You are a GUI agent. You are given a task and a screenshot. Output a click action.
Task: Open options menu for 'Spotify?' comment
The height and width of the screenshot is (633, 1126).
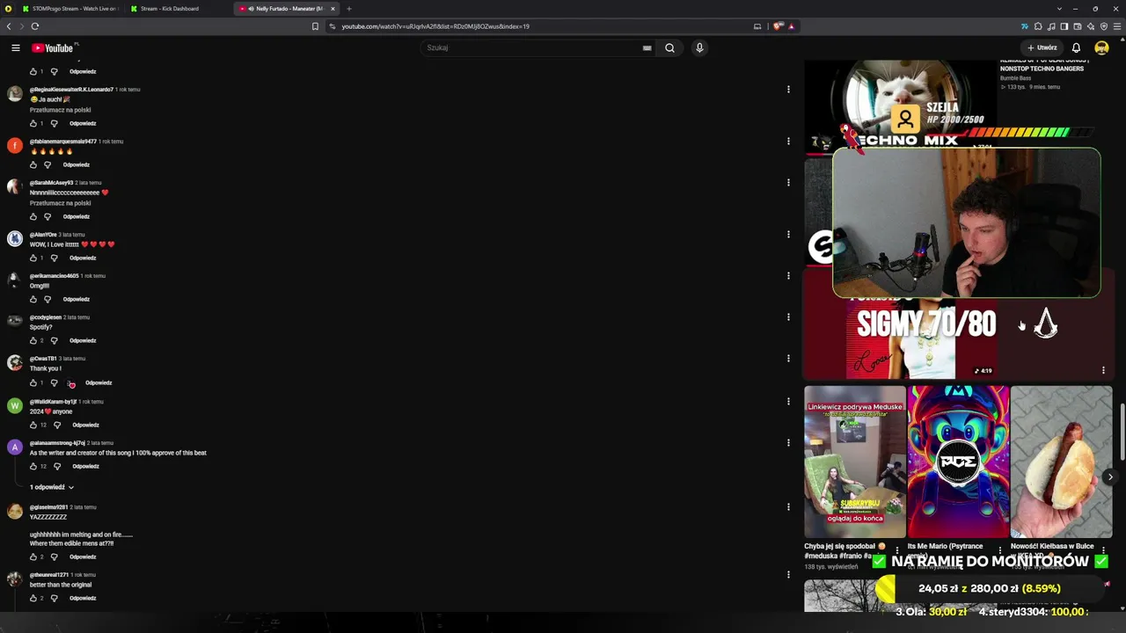pyautogui.click(x=788, y=317)
